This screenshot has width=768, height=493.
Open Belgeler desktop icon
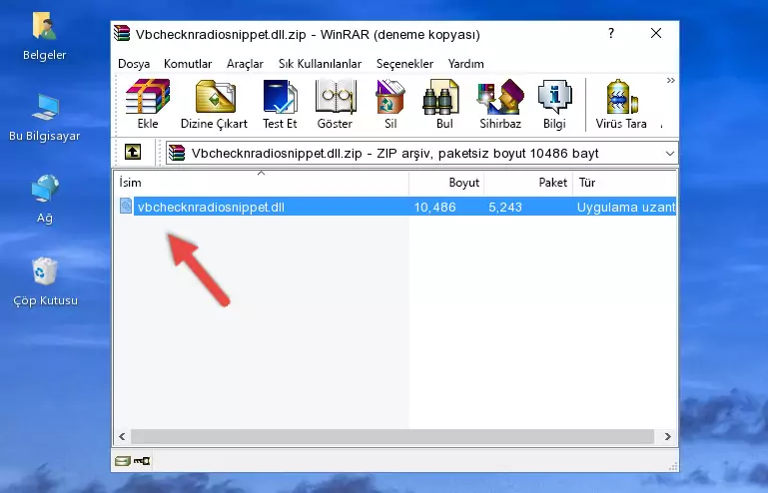[45, 36]
